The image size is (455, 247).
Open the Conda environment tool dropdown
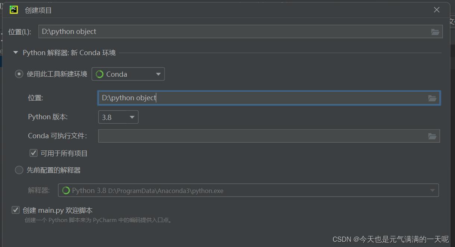pos(128,74)
